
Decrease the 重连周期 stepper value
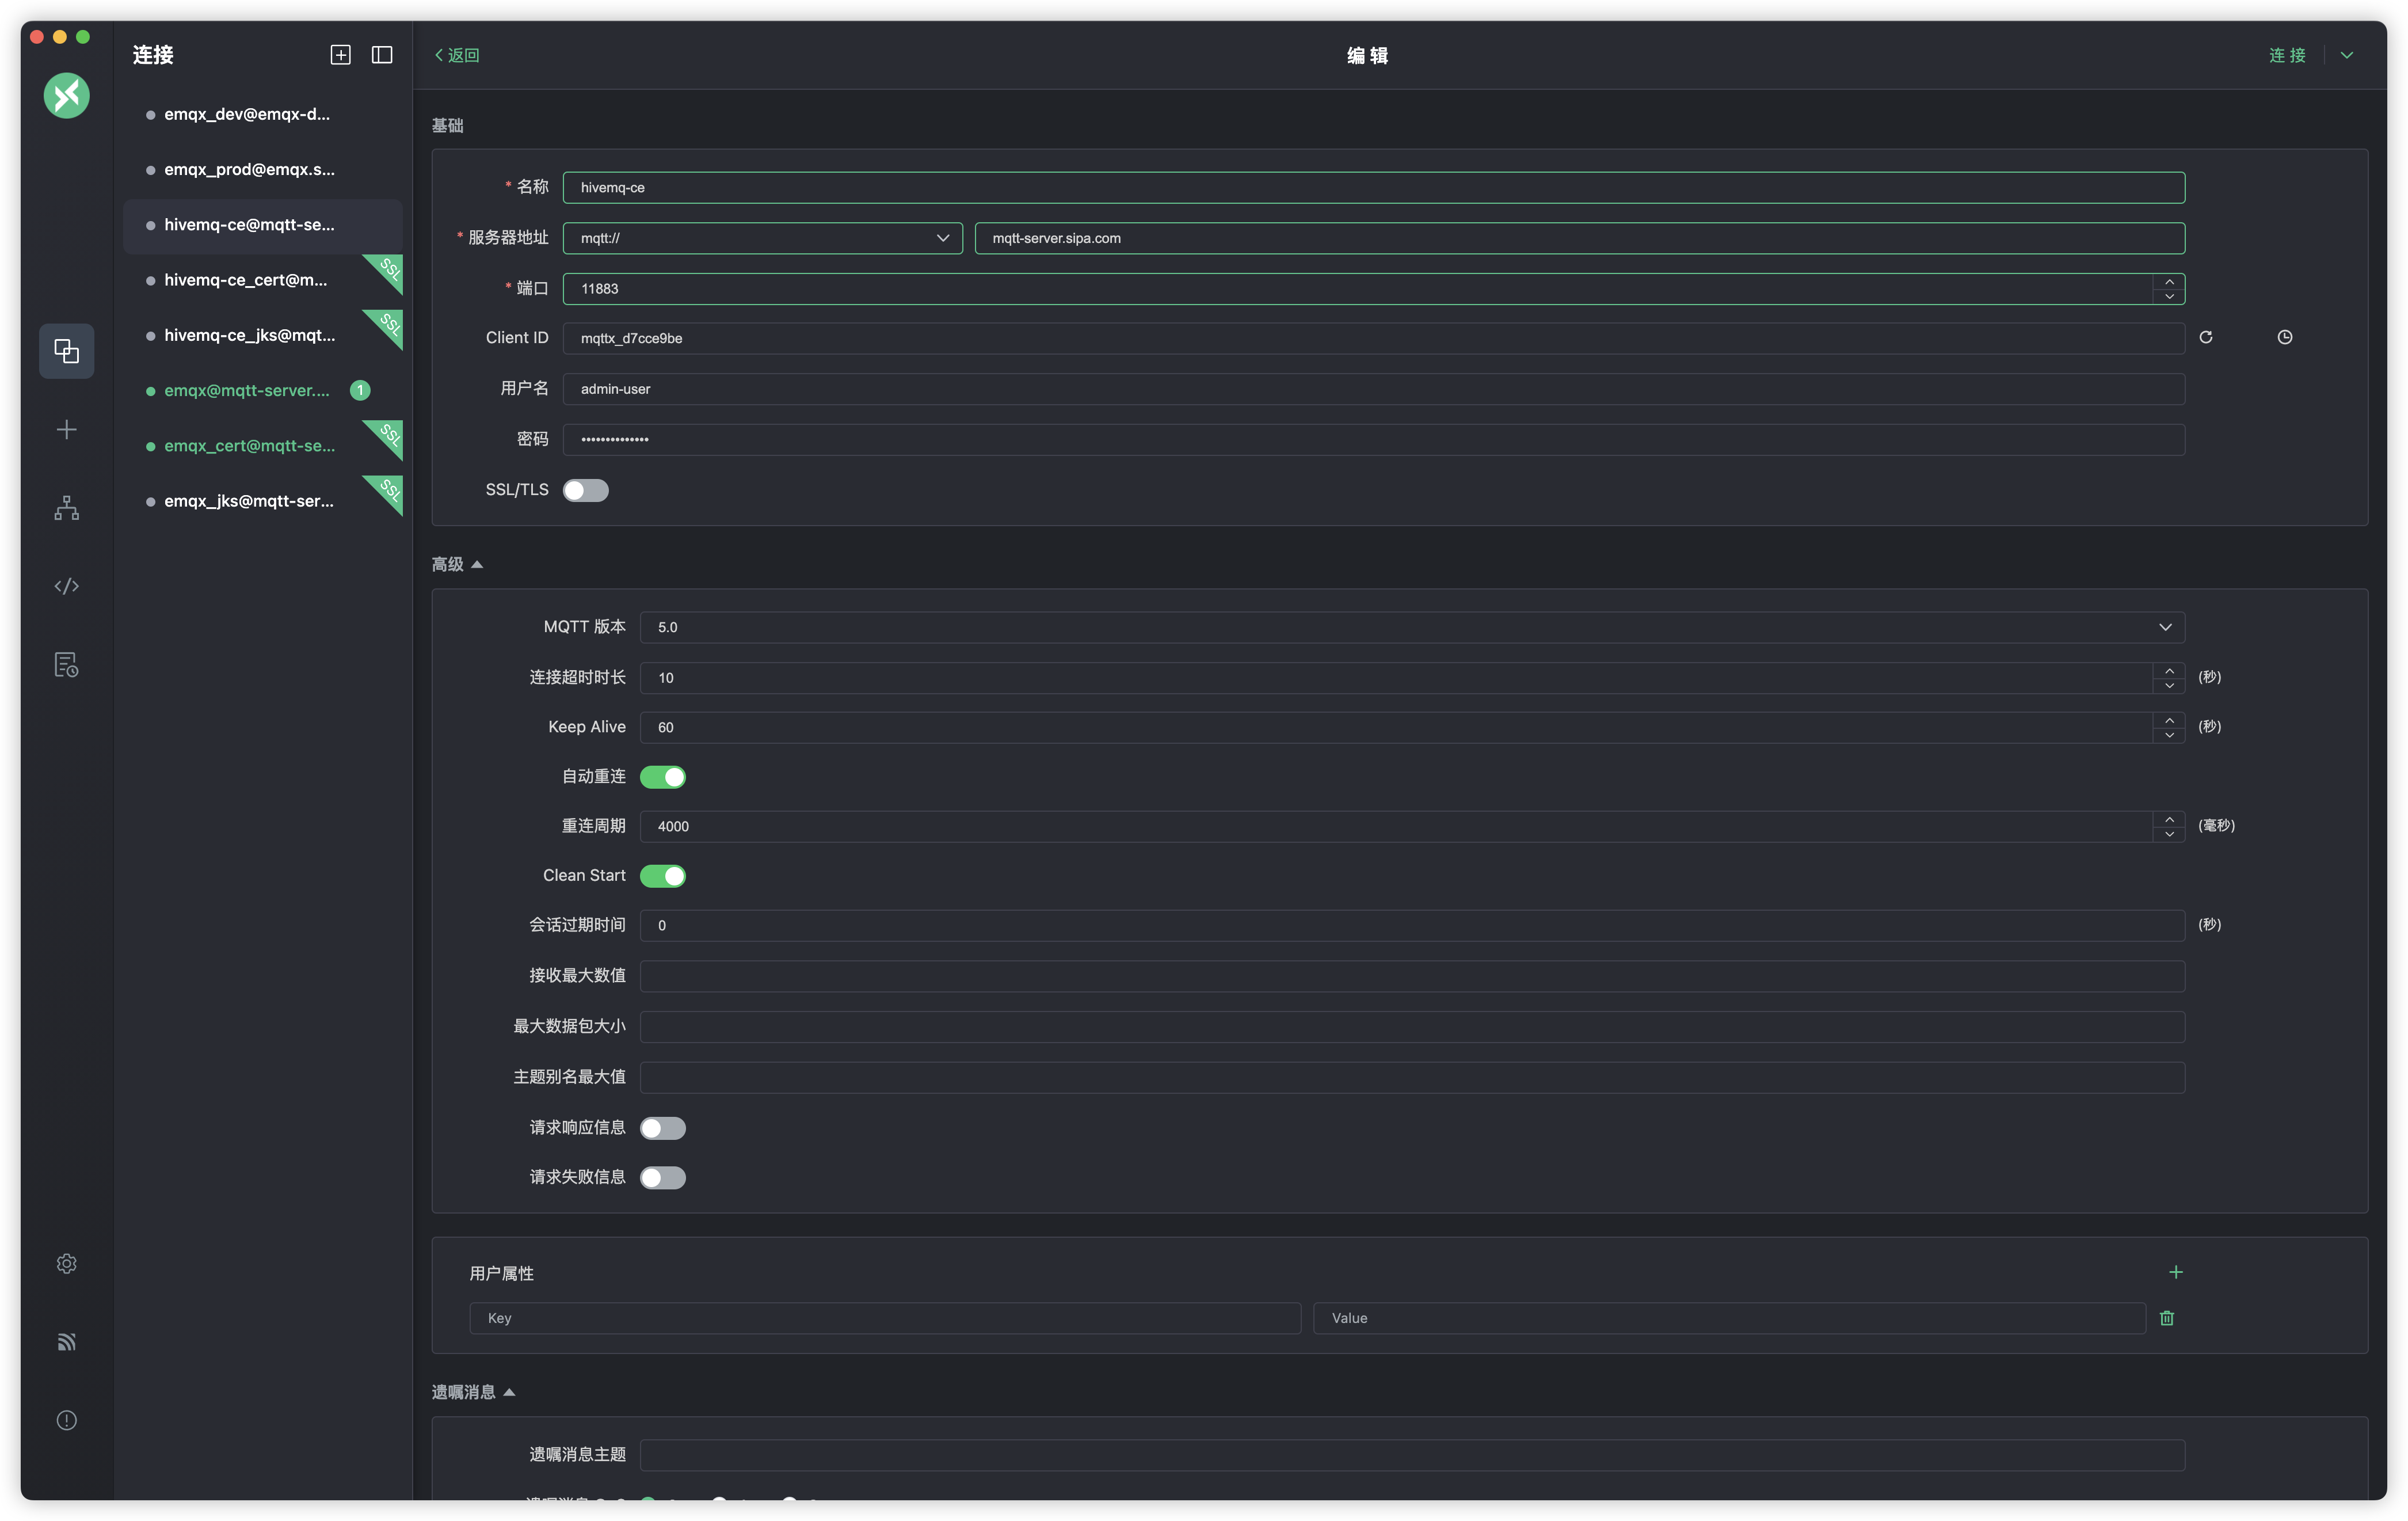2169,835
